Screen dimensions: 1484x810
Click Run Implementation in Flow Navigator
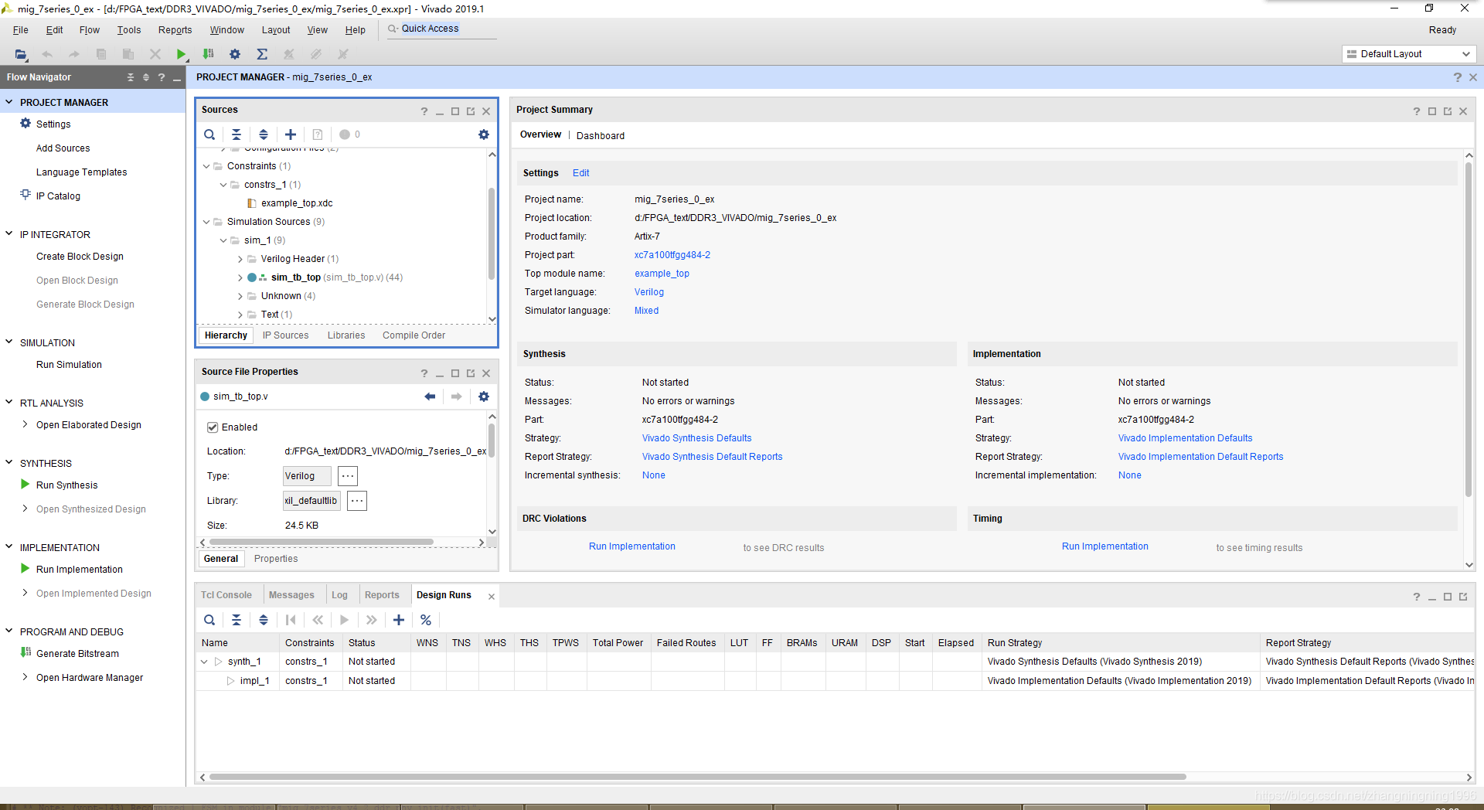79,570
